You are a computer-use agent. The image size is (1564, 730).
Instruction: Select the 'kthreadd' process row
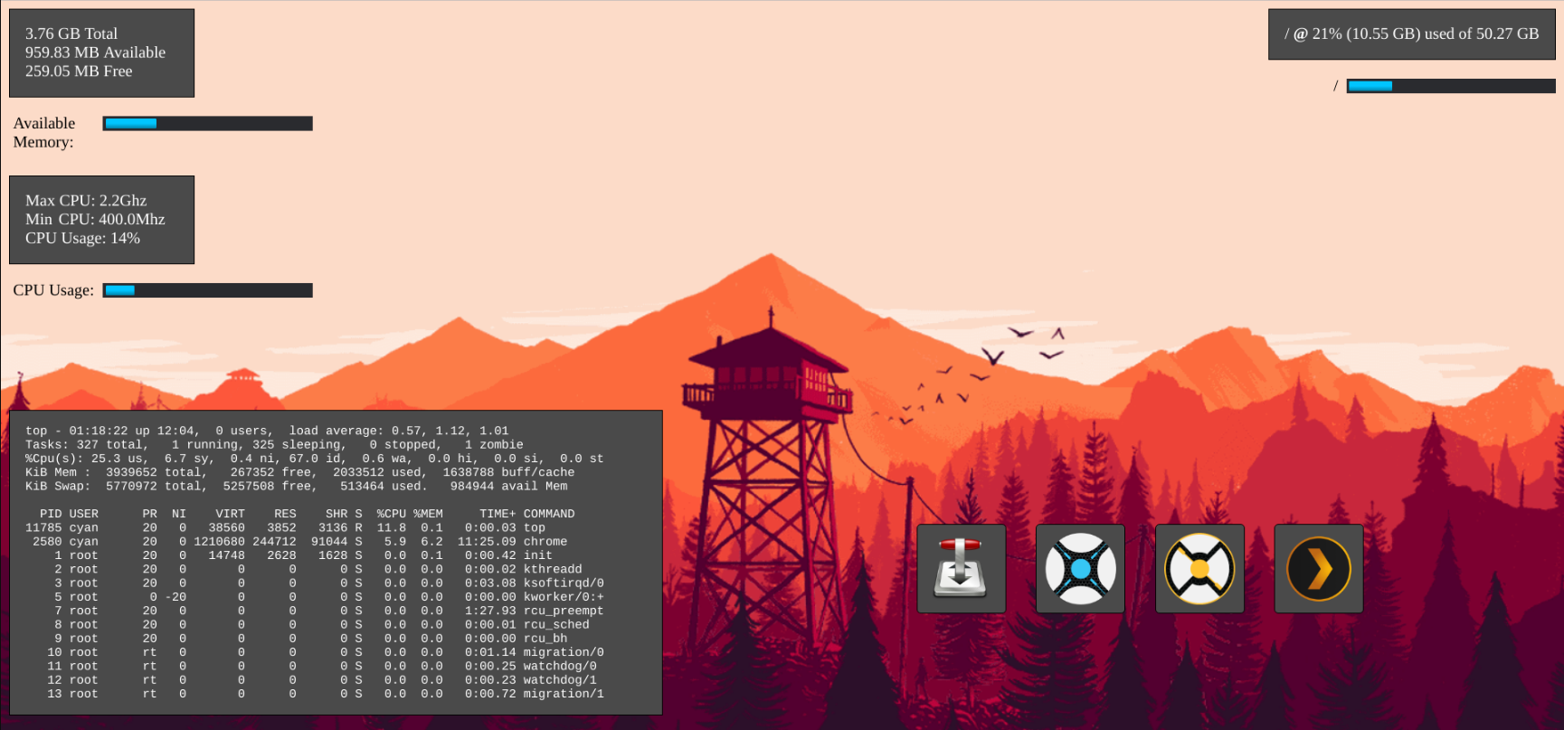[318, 569]
